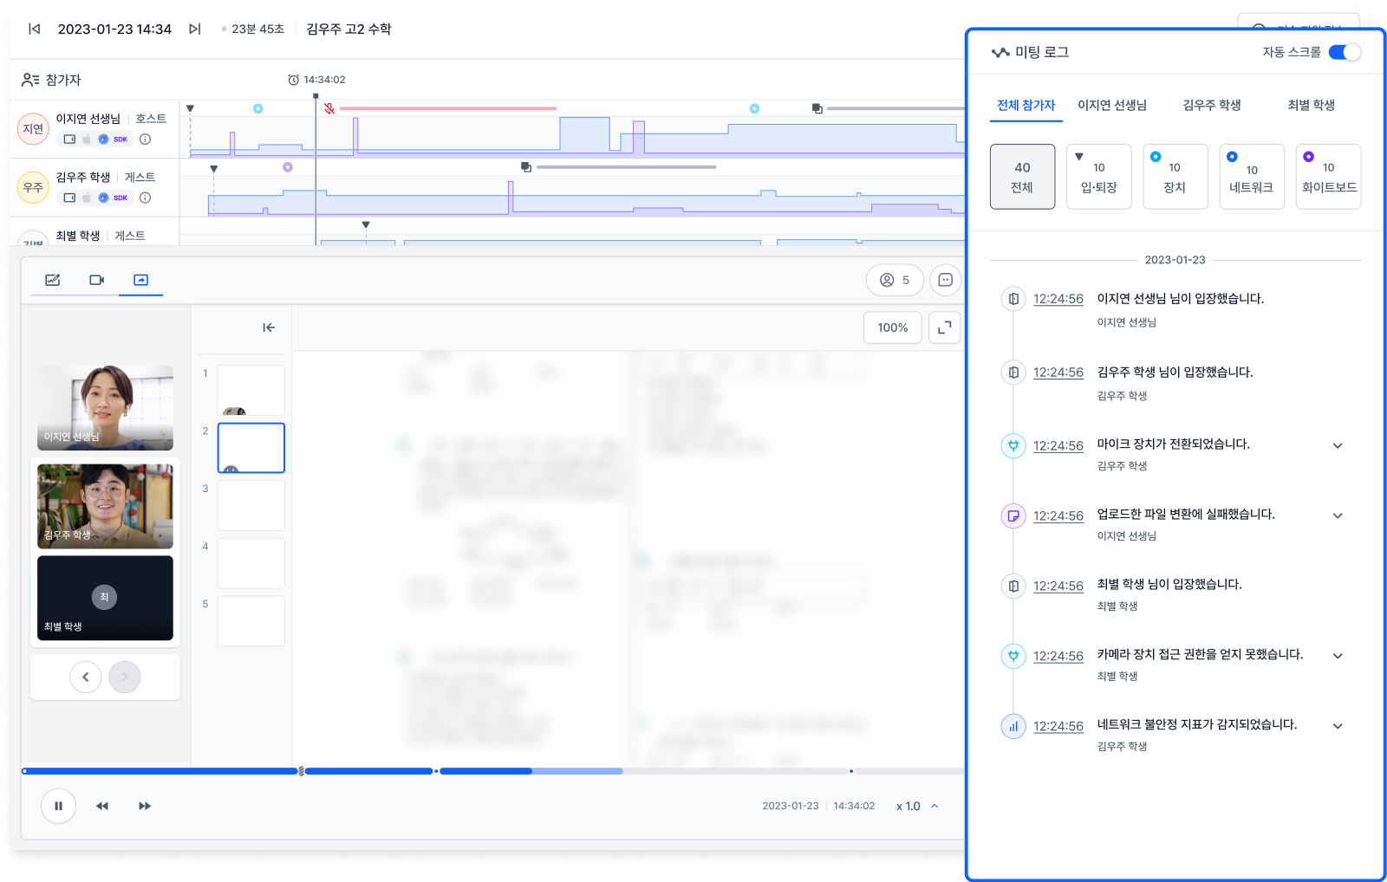
Task: Pause the playback
Action: pos(58,806)
